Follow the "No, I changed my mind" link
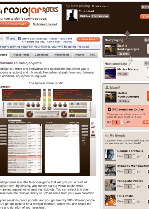149x209 pixels. coord(45,24)
